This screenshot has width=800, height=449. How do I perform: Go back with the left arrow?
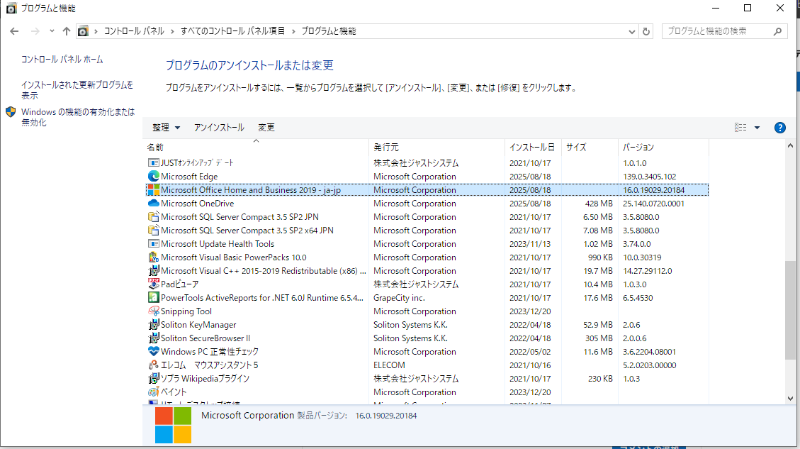14,31
